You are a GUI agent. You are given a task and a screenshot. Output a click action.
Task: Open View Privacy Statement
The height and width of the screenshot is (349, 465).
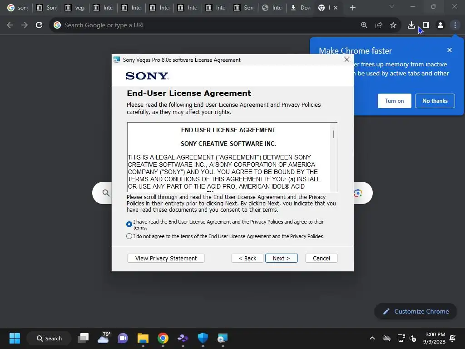pos(166,258)
